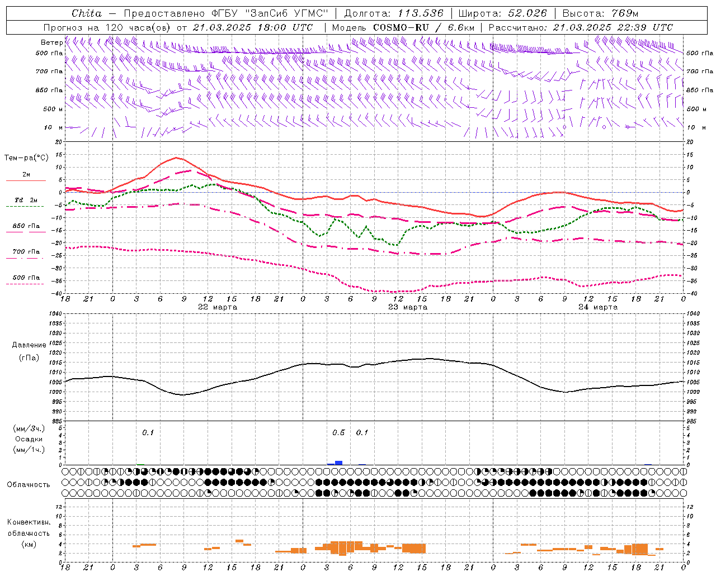The image size is (716, 572).
Task: Click the '(мм/1ч.)' precipitation unit label
Action: (29, 450)
